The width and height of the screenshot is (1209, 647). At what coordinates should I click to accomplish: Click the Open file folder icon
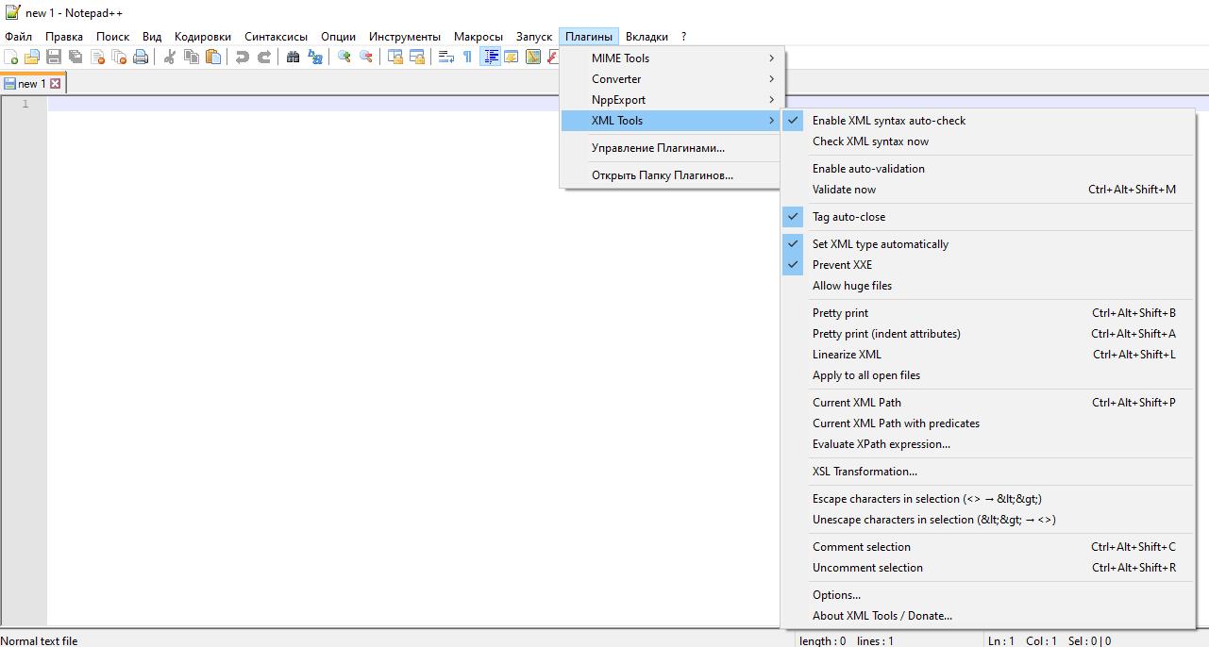pos(32,58)
